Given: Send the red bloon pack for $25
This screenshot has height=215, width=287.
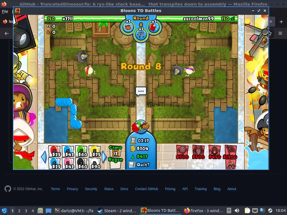Looking at the screenshot, I should coord(54,151).
